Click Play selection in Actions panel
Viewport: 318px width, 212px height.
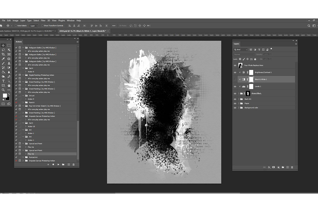pyautogui.click(x=58, y=165)
